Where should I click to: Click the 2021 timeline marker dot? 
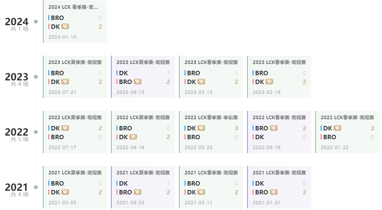36,187
